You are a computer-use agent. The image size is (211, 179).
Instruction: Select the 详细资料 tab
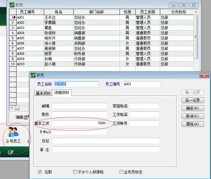tap(62, 93)
